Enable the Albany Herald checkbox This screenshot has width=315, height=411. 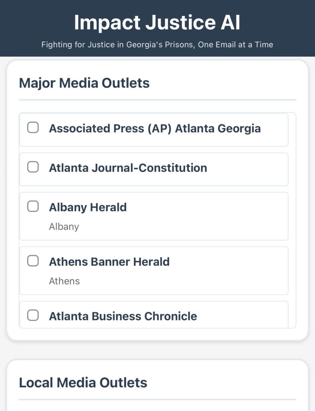point(33,207)
